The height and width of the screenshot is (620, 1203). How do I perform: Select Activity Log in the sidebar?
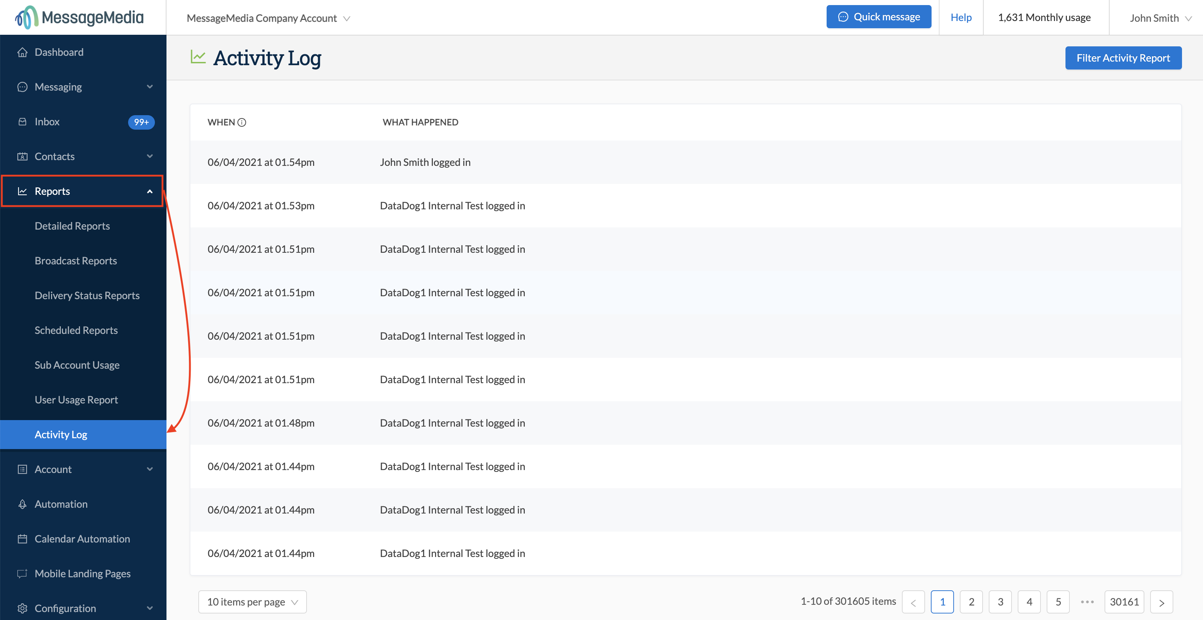(61, 434)
